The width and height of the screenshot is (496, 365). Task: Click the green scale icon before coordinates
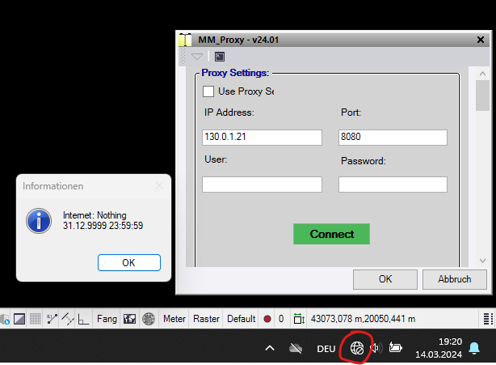point(299,319)
